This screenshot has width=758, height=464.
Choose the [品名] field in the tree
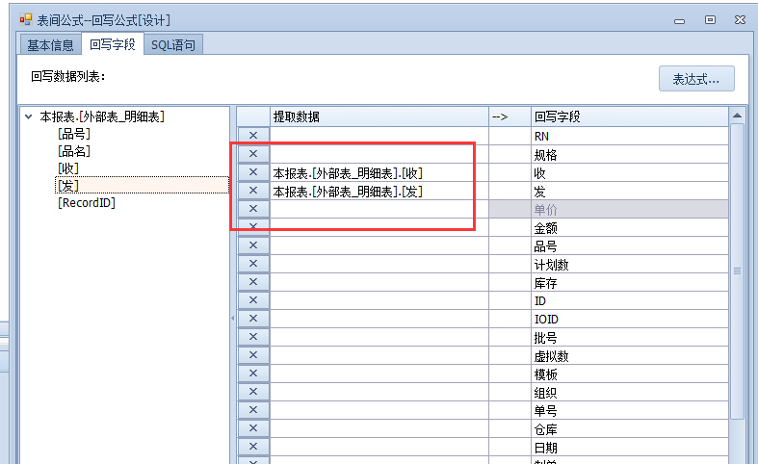coord(74,151)
